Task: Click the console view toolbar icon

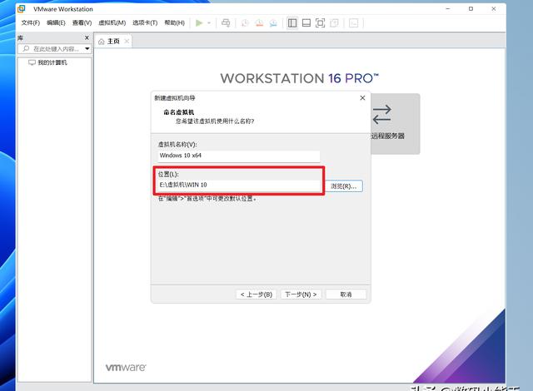Action: pyautogui.click(x=353, y=23)
